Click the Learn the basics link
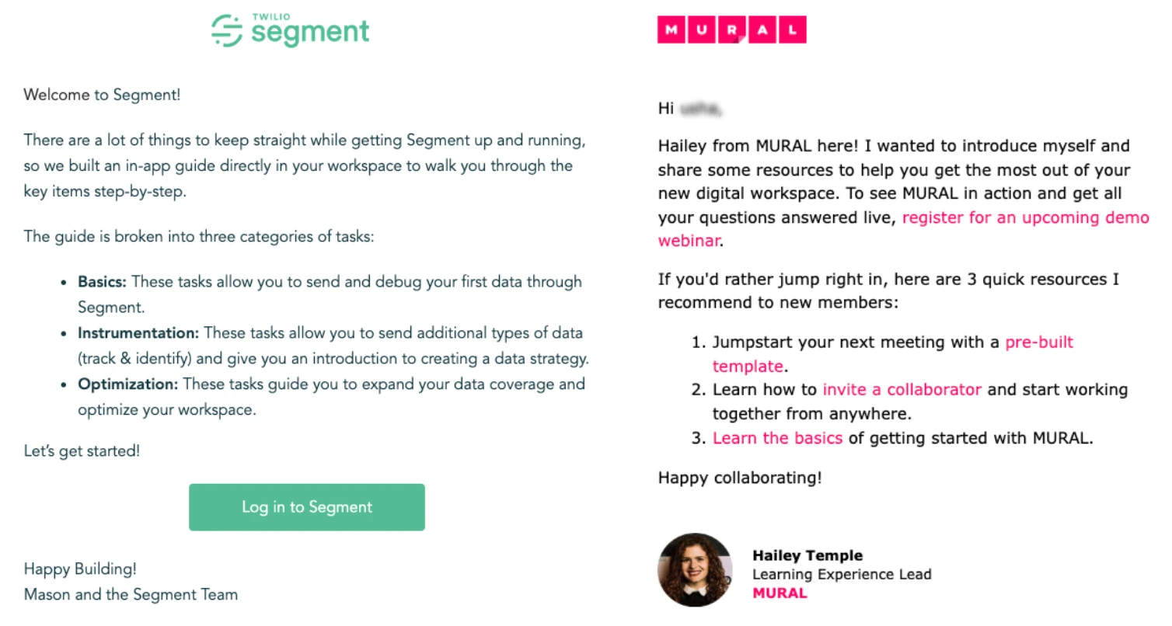Viewport: 1172px width, 626px height. click(x=777, y=438)
